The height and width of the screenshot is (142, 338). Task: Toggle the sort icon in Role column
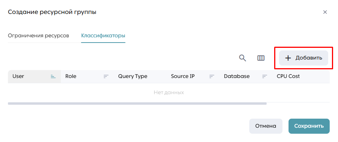[106, 76]
